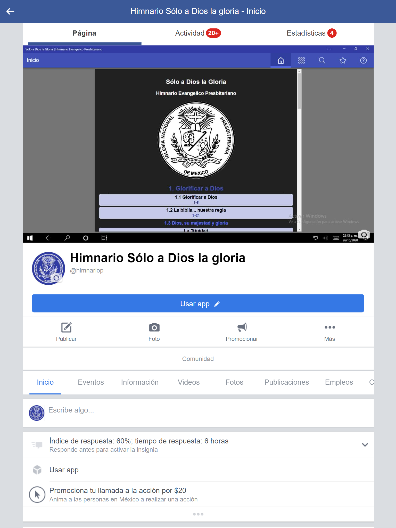Tap the Promocionar megaphone icon

(x=242, y=327)
